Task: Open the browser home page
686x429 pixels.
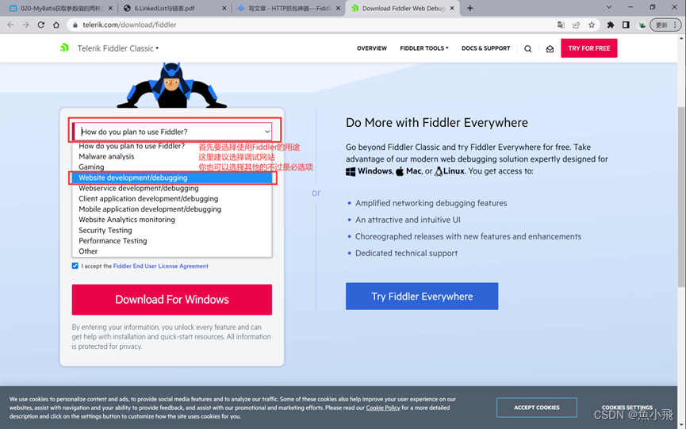Action: point(56,25)
